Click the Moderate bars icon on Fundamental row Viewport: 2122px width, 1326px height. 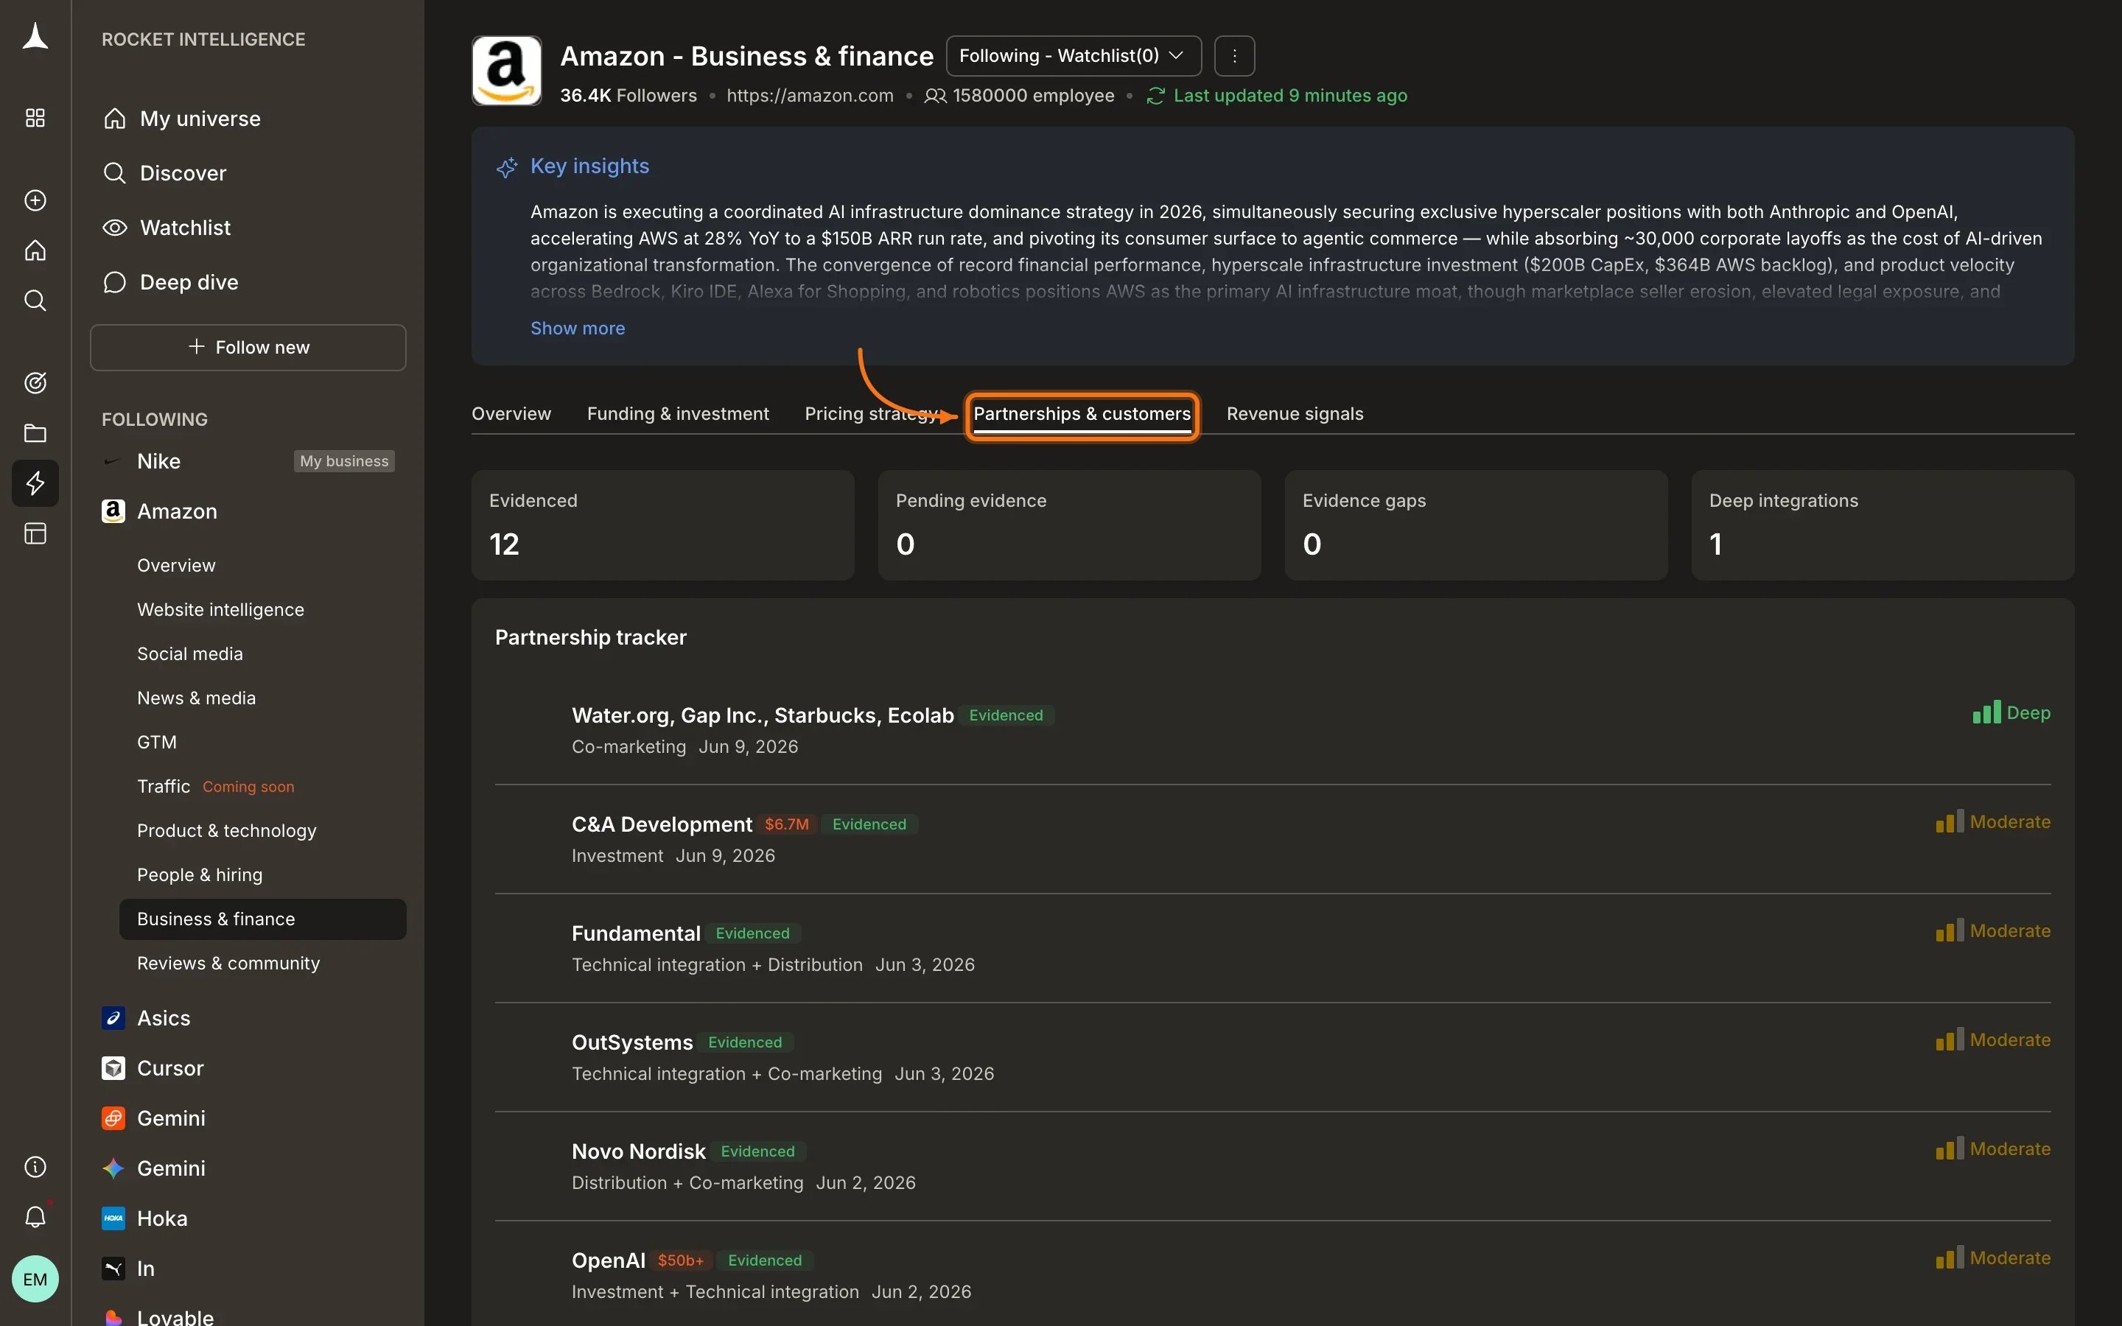(x=1950, y=930)
